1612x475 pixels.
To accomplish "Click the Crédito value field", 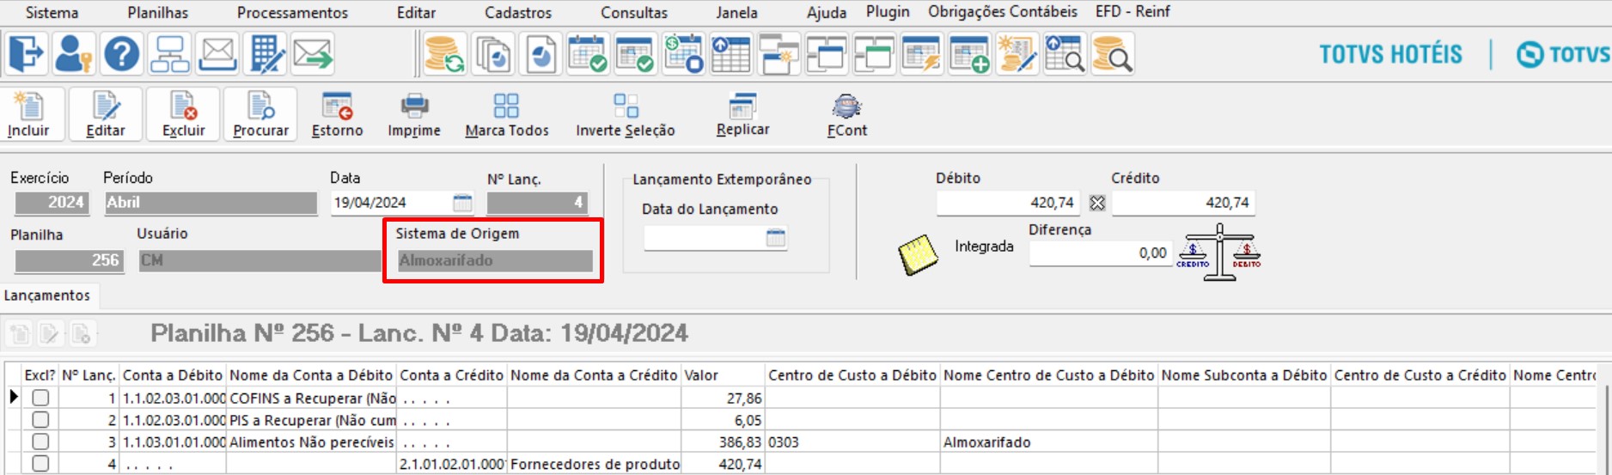I will 1183,203.
